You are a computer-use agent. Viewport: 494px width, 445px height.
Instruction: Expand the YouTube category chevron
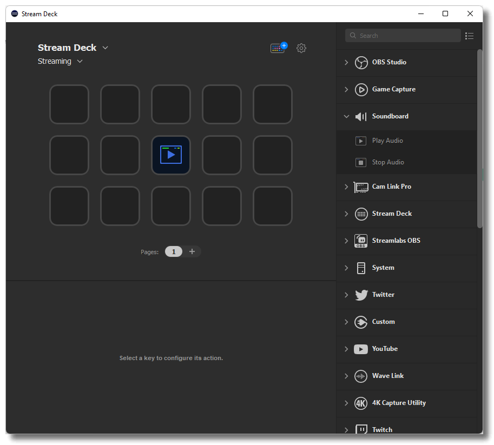coord(346,349)
